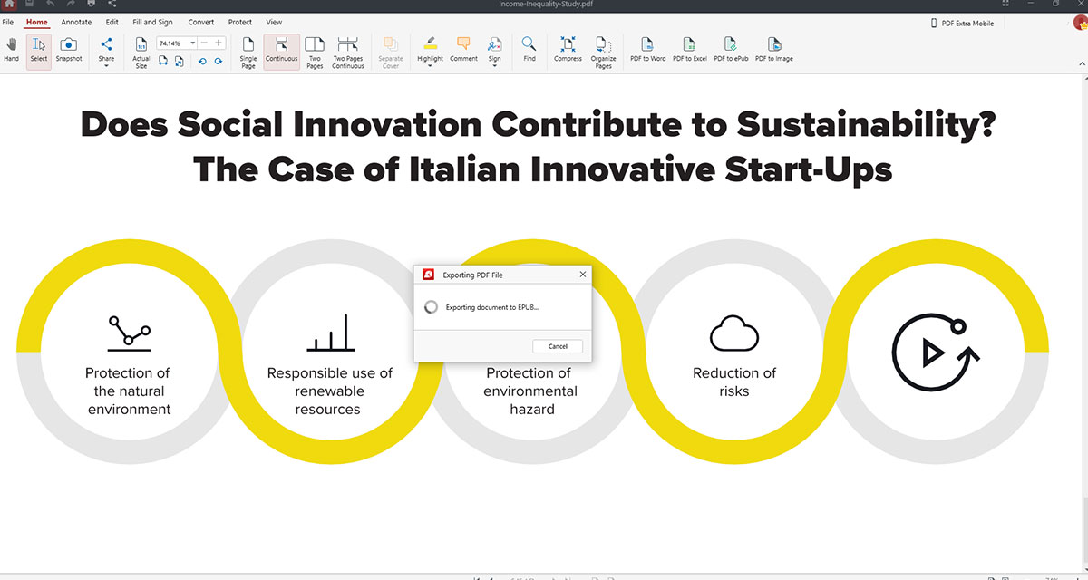Take a Snapshot of the page
The width and height of the screenshot is (1088, 580).
coord(68,49)
